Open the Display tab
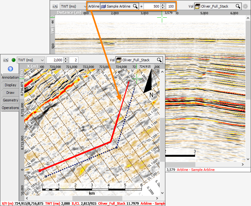 (x=10, y=85)
